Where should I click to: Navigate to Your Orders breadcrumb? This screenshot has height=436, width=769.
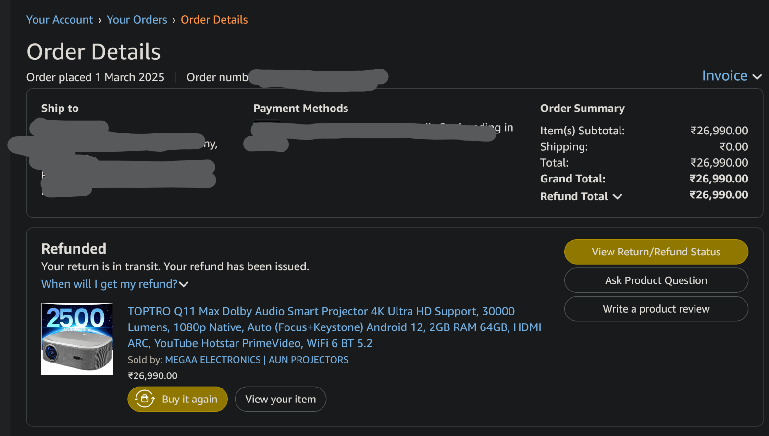(137, 20)
